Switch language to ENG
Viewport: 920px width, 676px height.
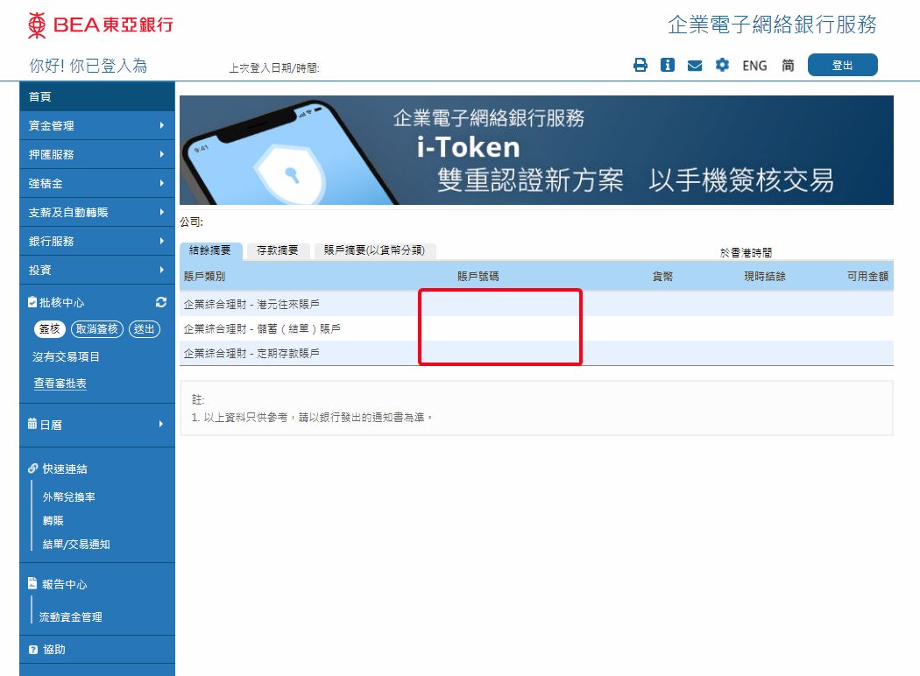pos(754,66)
